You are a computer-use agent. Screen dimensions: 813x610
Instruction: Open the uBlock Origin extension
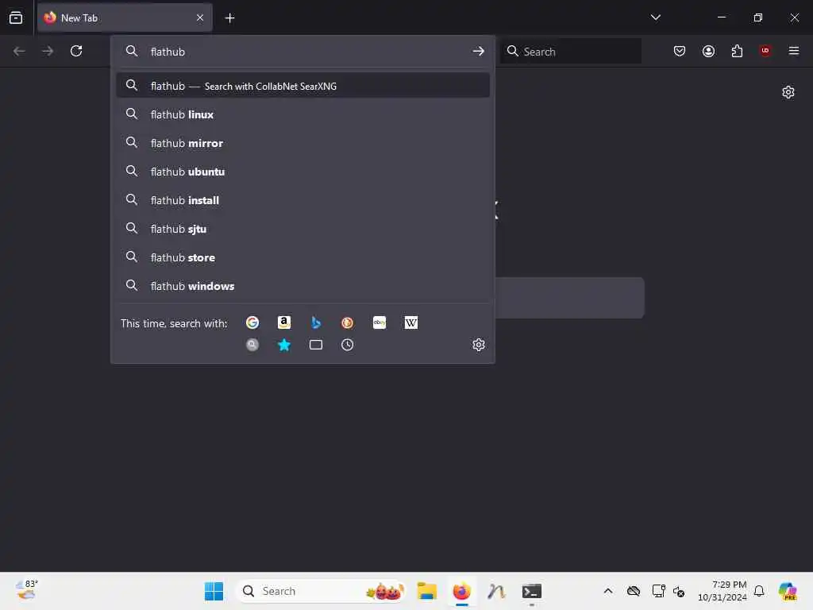click(765, 51)
